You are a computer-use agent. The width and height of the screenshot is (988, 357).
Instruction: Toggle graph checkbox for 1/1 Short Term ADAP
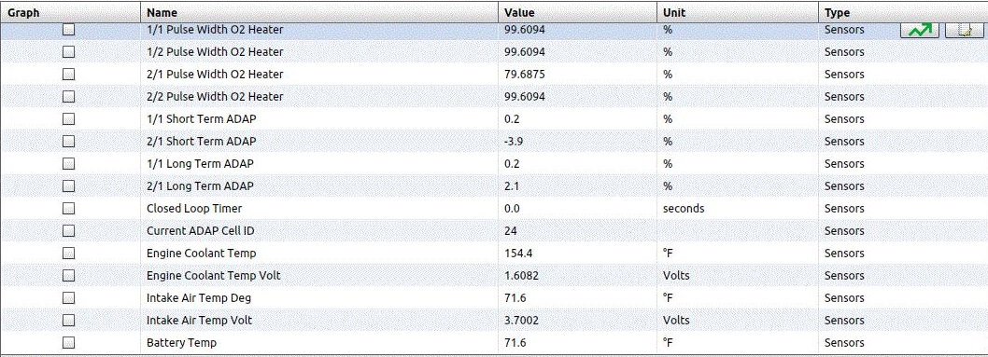tap(69, 118)
